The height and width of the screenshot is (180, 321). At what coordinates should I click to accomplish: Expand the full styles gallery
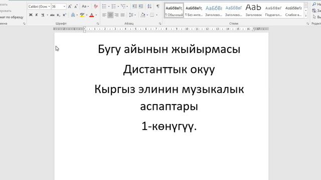306,15
